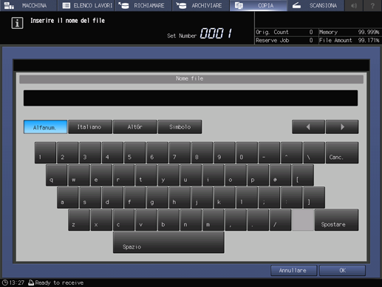Tap the l key
This screenshot has height=287, width=382.
(x=247, y=197)
